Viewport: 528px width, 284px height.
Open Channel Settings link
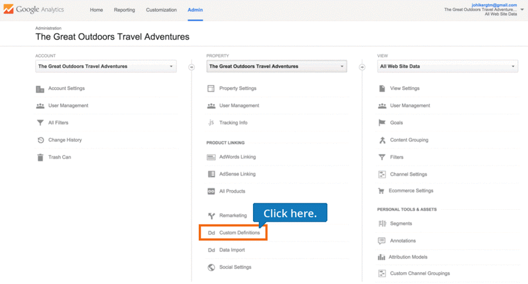(x=408, y=174)
